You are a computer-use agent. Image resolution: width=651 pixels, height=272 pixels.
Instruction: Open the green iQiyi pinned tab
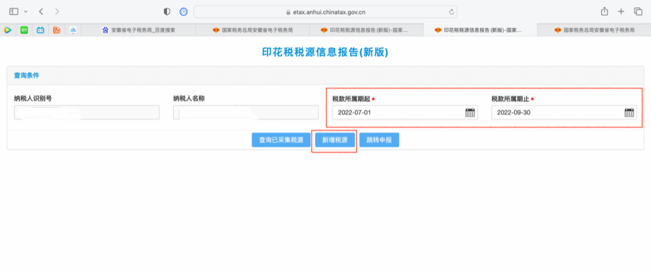24,30
